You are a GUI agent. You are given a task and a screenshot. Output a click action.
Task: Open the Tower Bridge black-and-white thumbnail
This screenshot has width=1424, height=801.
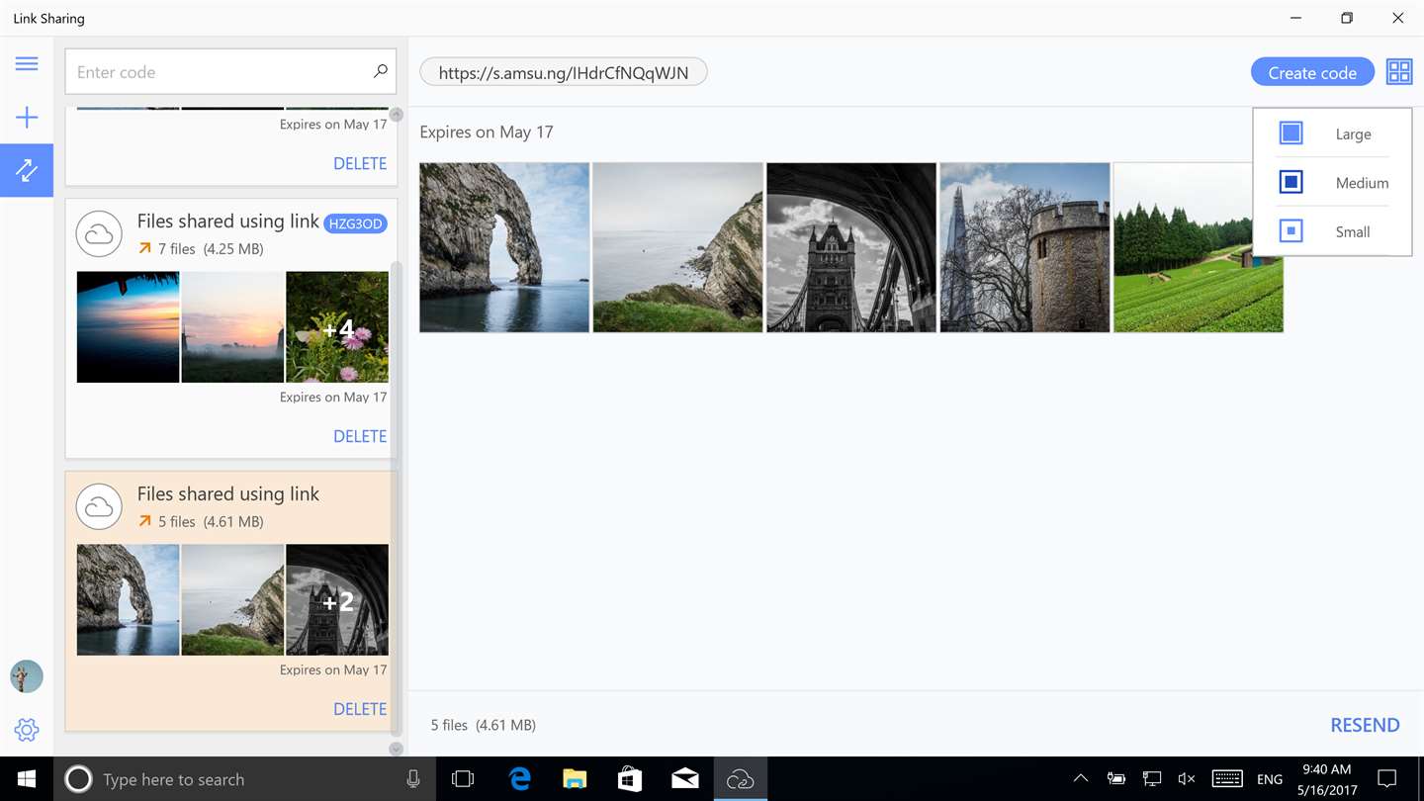pyautogui.click(x=851, y=247)
